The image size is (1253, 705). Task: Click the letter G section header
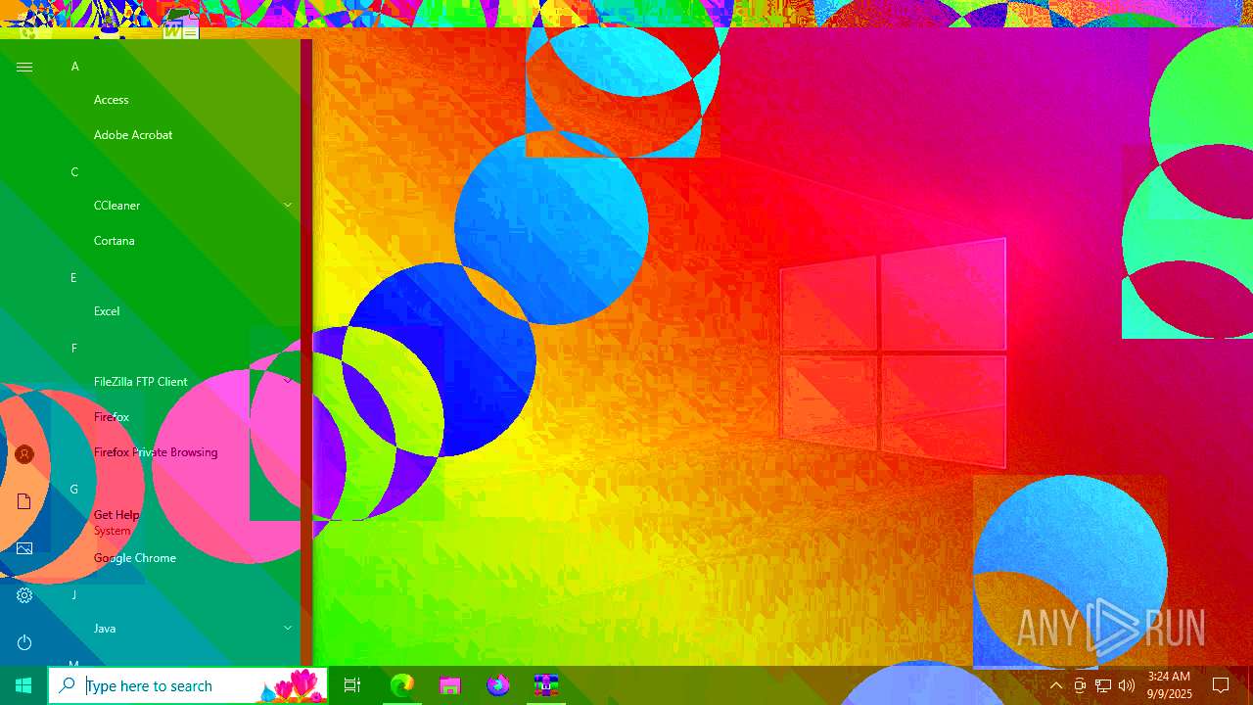click(74, 490)
